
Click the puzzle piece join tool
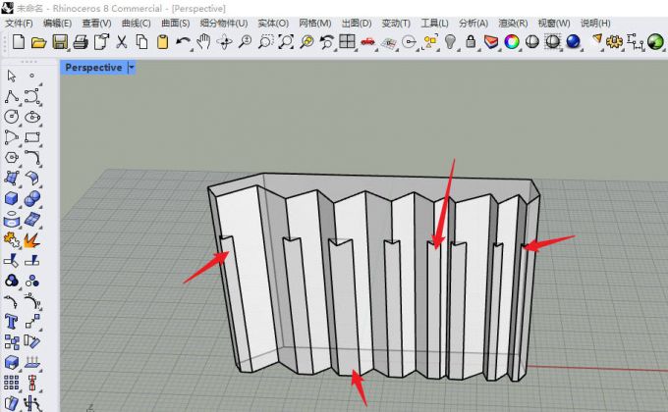tap(12, 239)
